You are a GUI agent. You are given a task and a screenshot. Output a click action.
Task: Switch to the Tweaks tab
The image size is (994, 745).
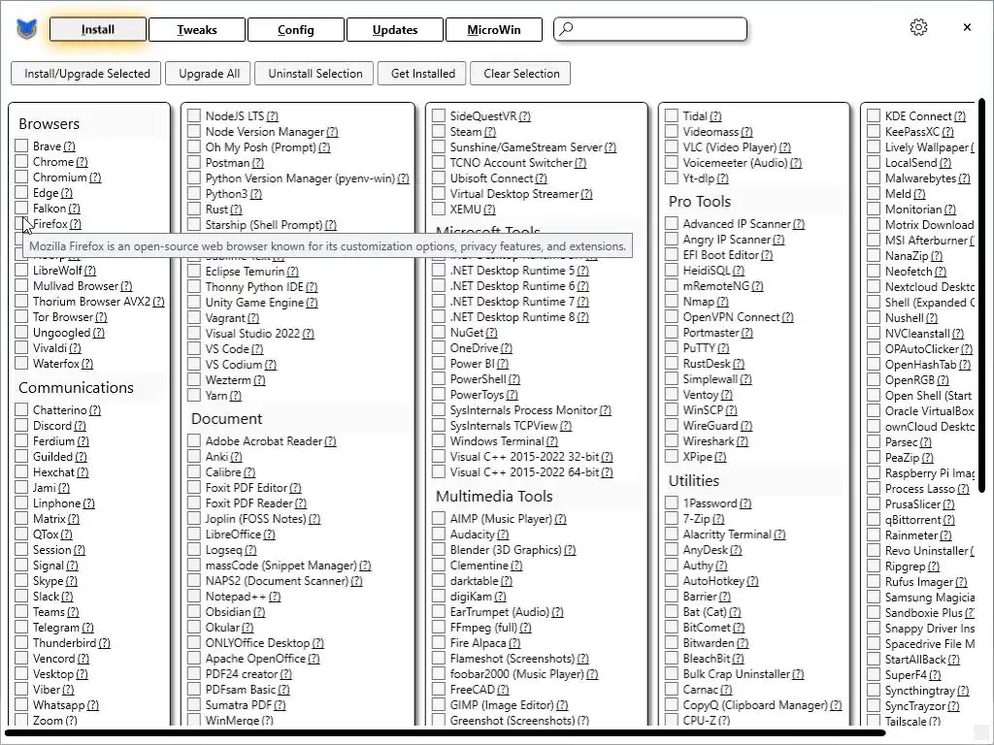pos(196,30)
